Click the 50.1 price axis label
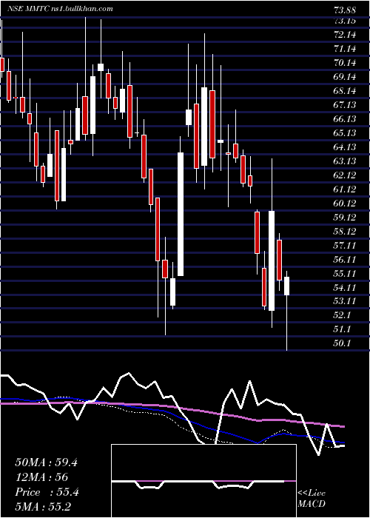Image resolution: width=370 pixels, height=518 pixels. [x=342, y=343]
